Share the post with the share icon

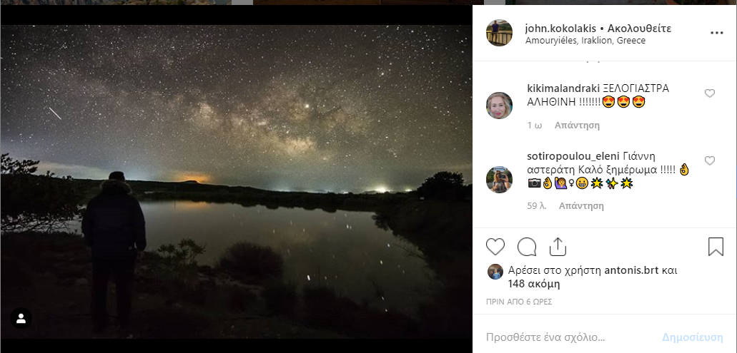coord(558,247)
